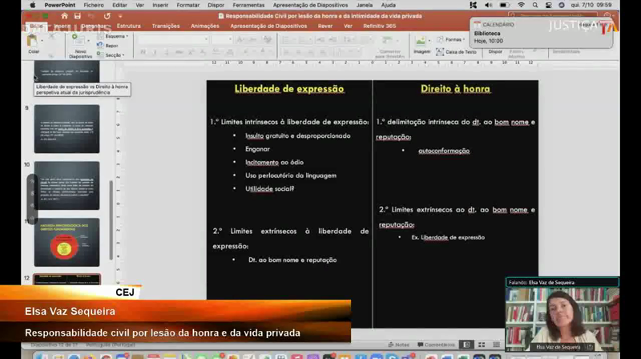Open the Transições ribbon tab
This screenshot has width=641, height=359.
[x=166, y=26]
